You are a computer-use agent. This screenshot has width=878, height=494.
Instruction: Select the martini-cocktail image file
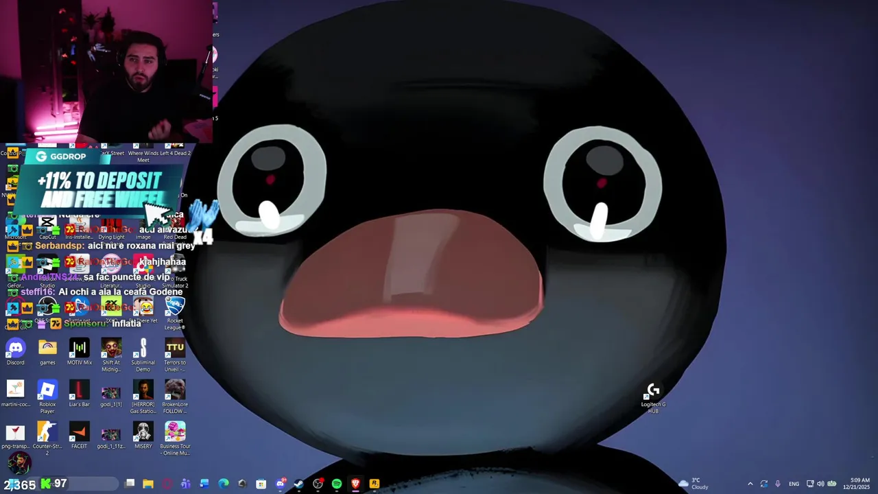click(x=15, y=394)
